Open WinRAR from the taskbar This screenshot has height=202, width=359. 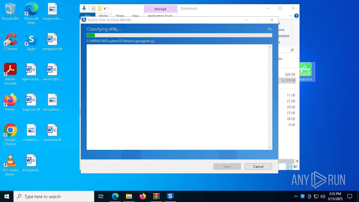coord(156,196)
